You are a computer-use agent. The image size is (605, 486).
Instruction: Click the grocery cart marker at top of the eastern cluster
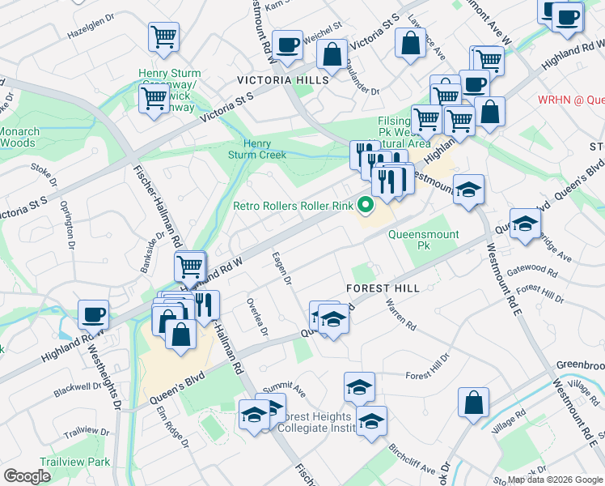coord(489,61)
